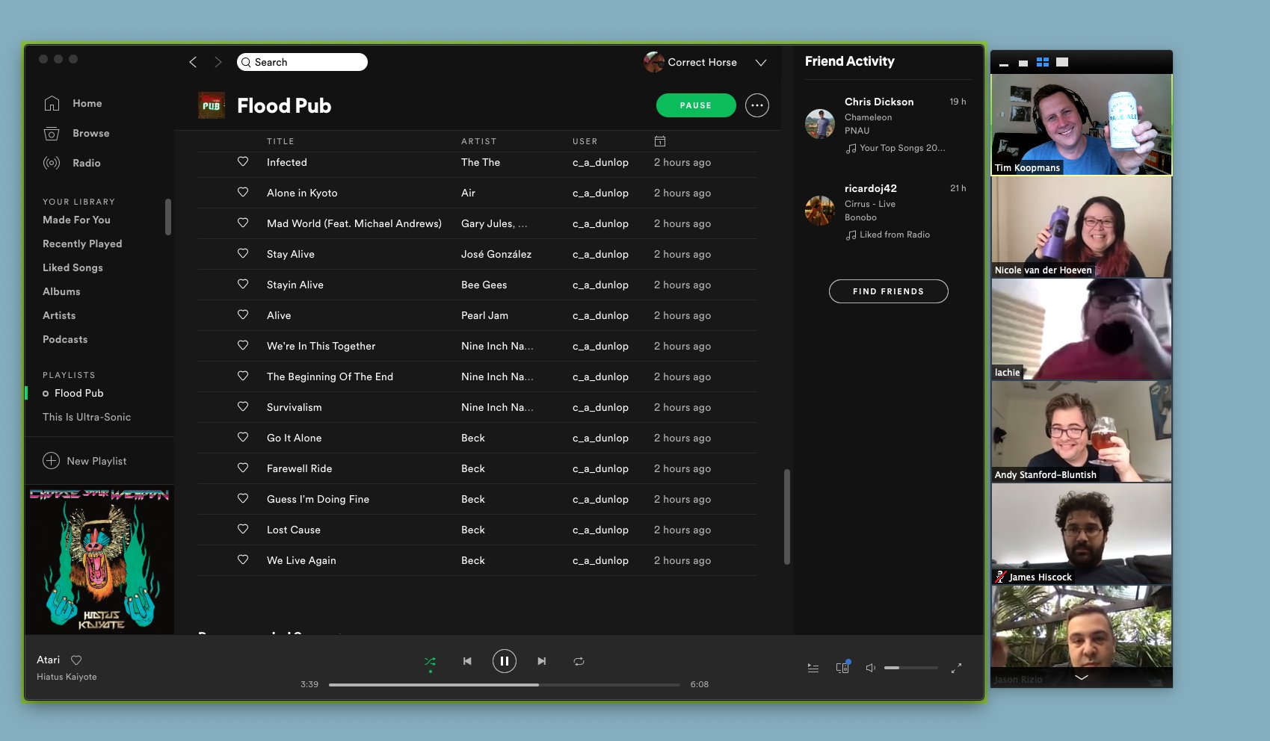Viewport: 1270px width, 741px height.
Task: Open the connect to a device menu
Action: pyautogui.click(x=842, y=667)
